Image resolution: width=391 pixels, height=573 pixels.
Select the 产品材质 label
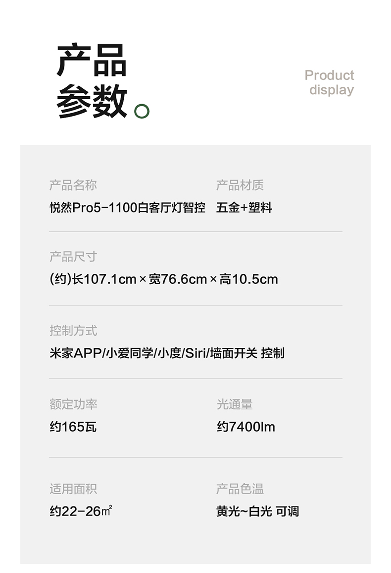[x=240, y=185]
